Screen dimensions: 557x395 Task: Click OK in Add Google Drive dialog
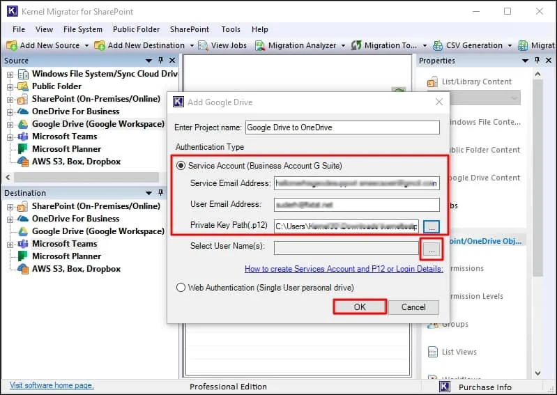click(x=360, y=307)
